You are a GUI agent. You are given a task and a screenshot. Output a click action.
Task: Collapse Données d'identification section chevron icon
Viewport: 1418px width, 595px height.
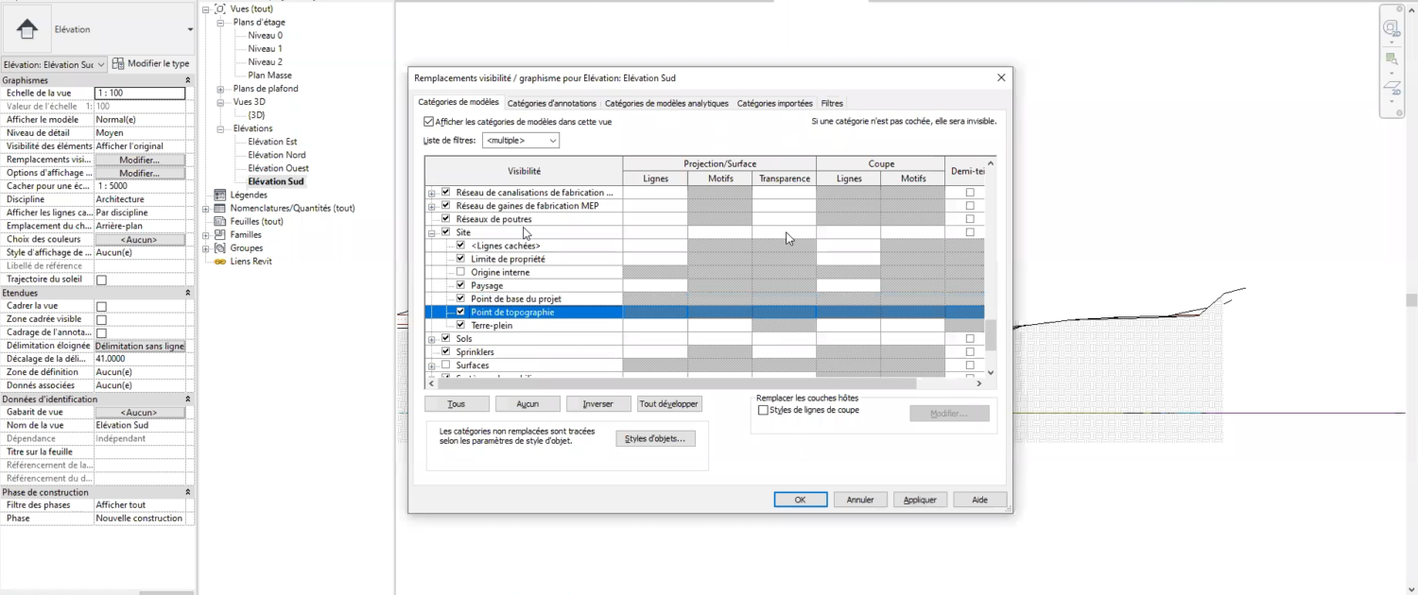pos(187,399)
